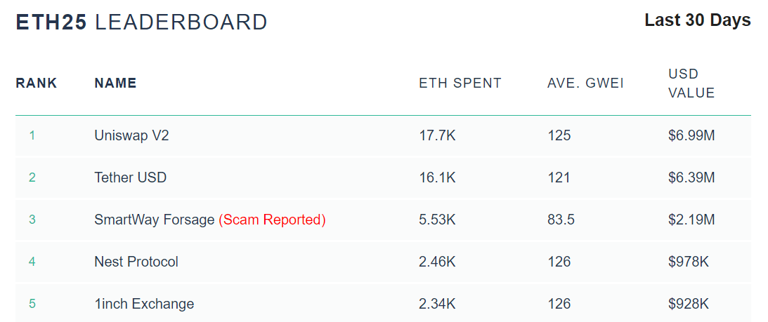
Task: Sort by USD VALUE column header
Action: [691, 83]
